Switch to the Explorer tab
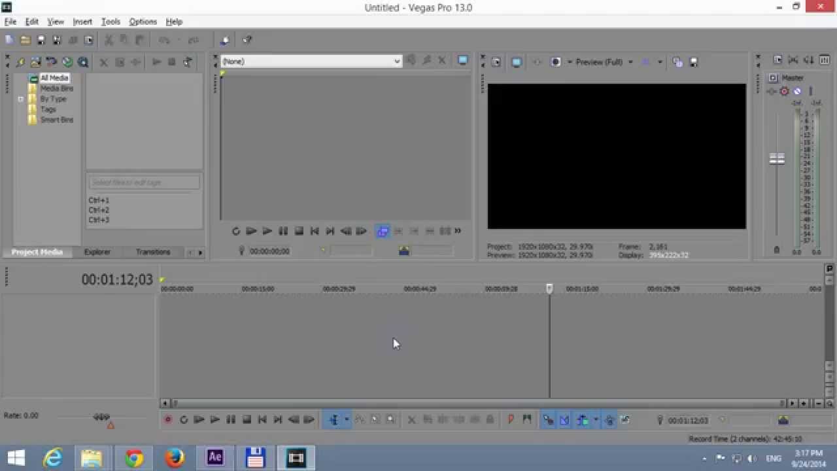Viewport: 837px width, 471px height. click(97, 252)
